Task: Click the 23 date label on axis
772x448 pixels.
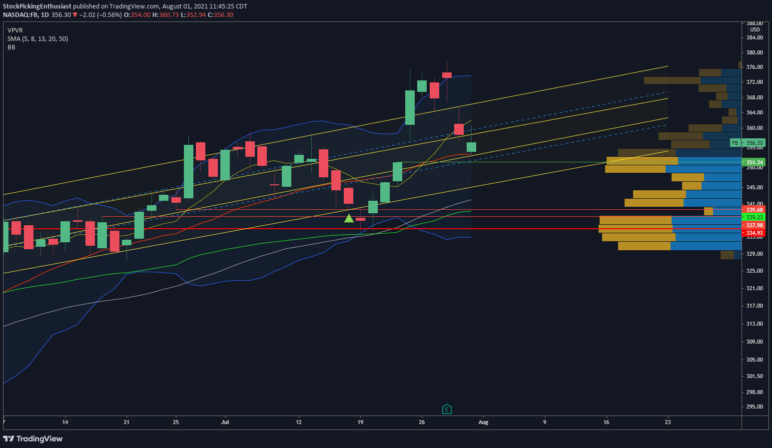Action: [x=668, y=422]
